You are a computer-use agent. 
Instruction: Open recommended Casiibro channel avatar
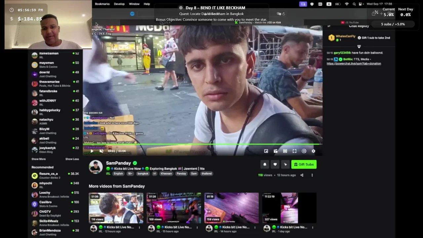click(x=34, y=204)
